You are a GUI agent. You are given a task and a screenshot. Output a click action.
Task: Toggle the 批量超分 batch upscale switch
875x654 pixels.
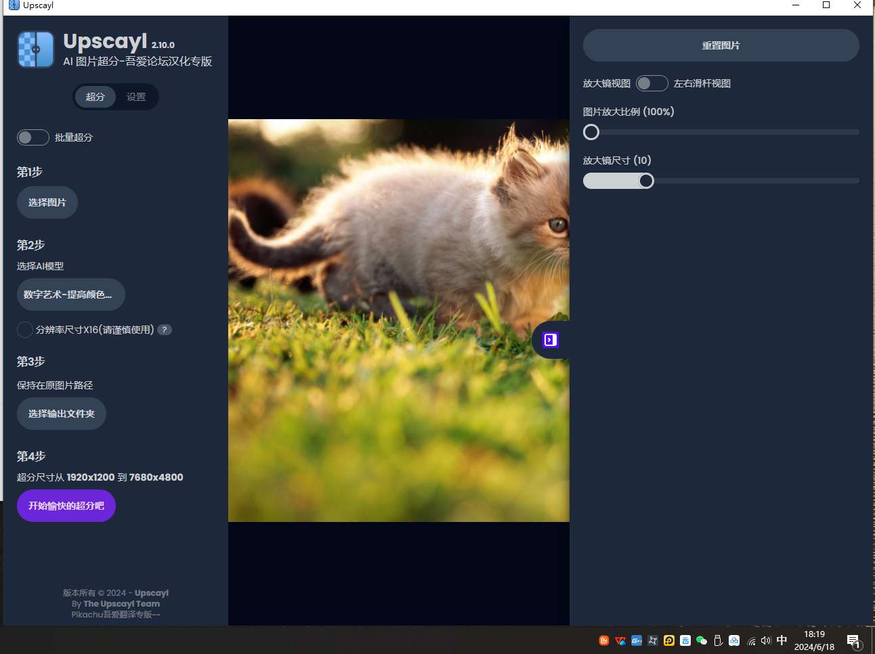coord(33,137)
